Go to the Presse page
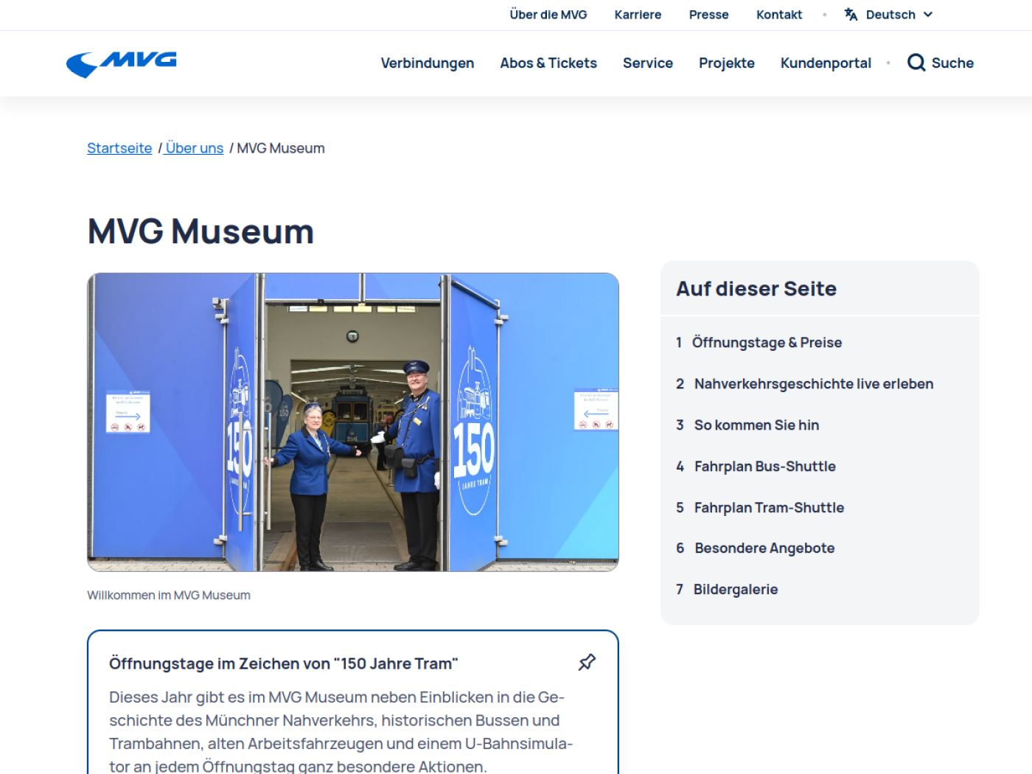 [x=708, y=15]
